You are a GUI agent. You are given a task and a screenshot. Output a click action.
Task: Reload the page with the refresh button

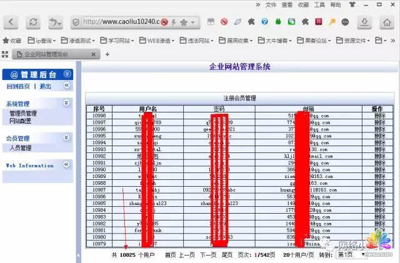point(32,22)
